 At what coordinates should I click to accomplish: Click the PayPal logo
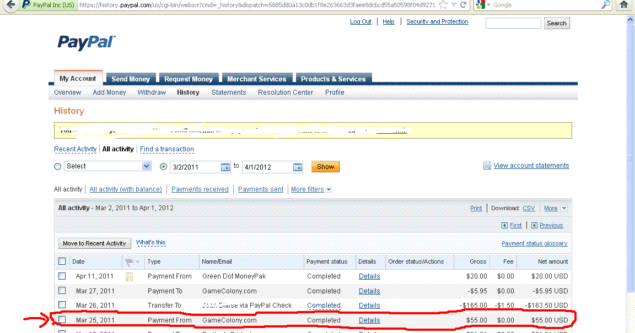pyautogui.click(x=86, y=42)
